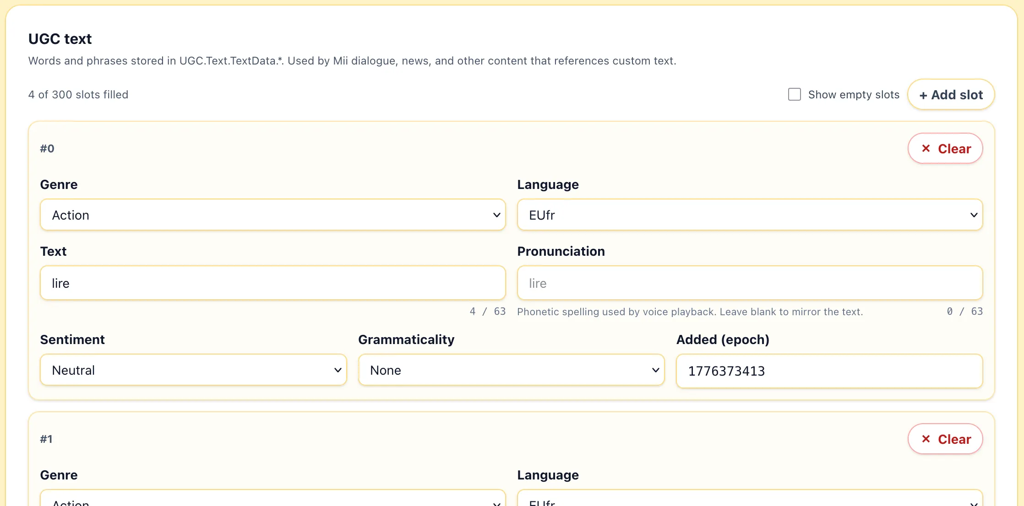
Task: Open the Genre dropdown in slot #1
Action: point(273,499)
